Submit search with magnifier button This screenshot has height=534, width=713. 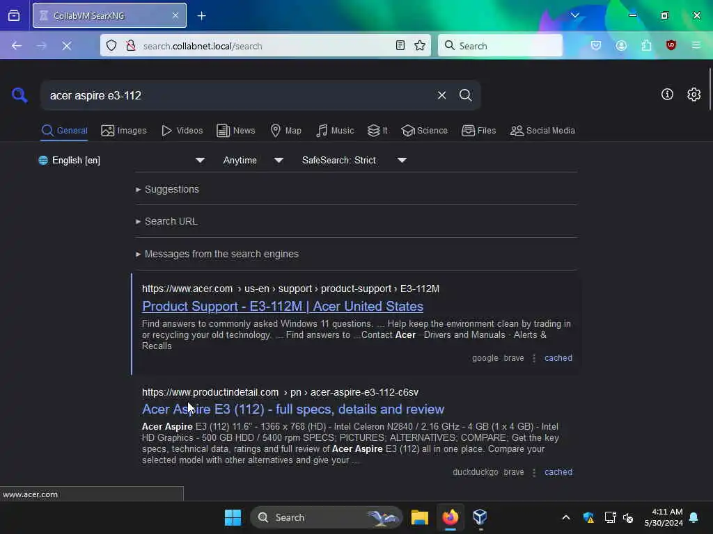pyautogui.click(x=465, y=95)
